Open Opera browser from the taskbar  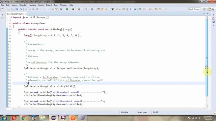click(14, 118)
